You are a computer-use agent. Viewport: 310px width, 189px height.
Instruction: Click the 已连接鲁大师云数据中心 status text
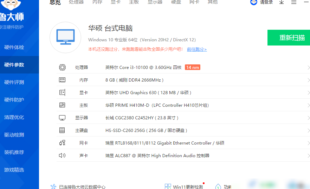(82, 187)
